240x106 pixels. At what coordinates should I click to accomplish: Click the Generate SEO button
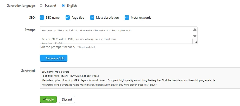[x=54, y=58]
